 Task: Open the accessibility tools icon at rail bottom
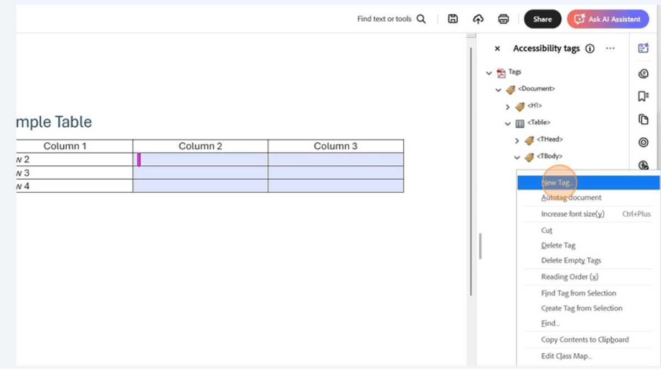[x=643, y=164]
